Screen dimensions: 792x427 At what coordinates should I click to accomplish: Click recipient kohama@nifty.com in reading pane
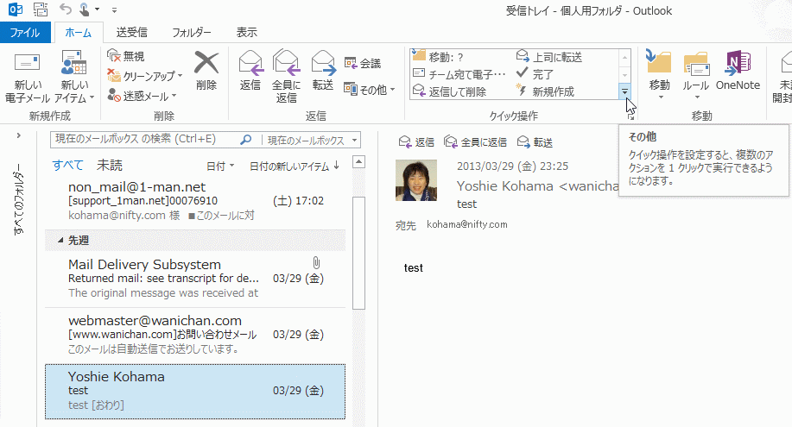click(x=466, y=224)
